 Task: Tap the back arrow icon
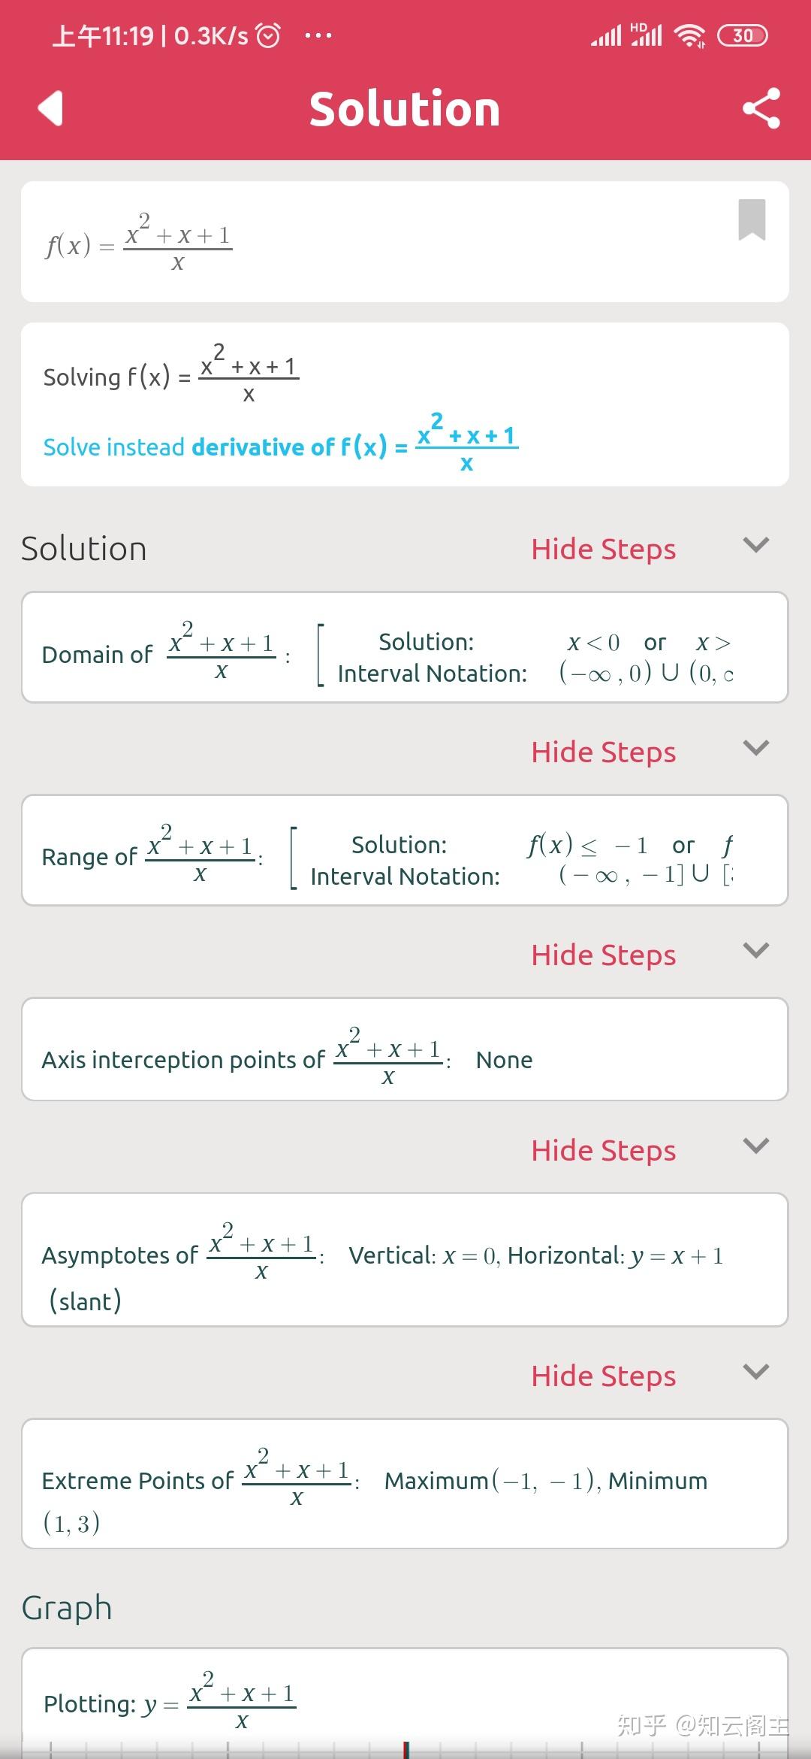point(50,108)
